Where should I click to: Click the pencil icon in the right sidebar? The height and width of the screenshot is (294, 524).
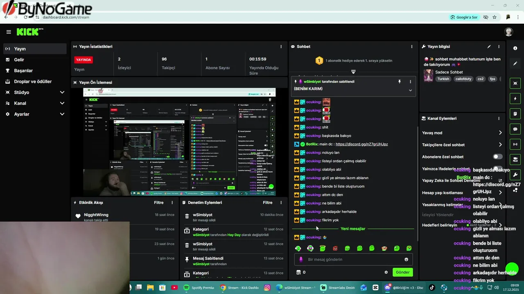click(x=515, y=64)
